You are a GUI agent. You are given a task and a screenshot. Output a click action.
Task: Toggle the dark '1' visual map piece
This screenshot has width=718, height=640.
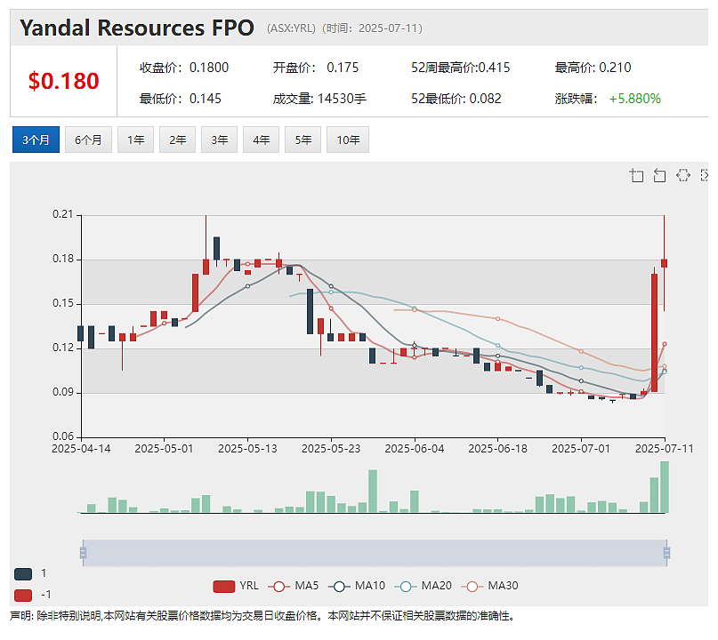(23, 574)
